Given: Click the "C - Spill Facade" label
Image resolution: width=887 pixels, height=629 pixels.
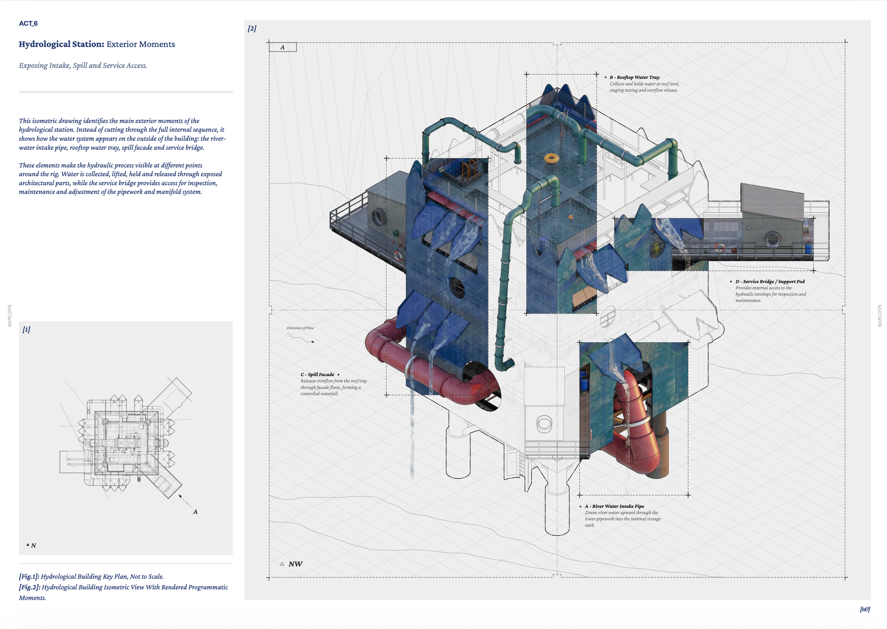Looking at the screenshot, I should click(x=317, y=374).
